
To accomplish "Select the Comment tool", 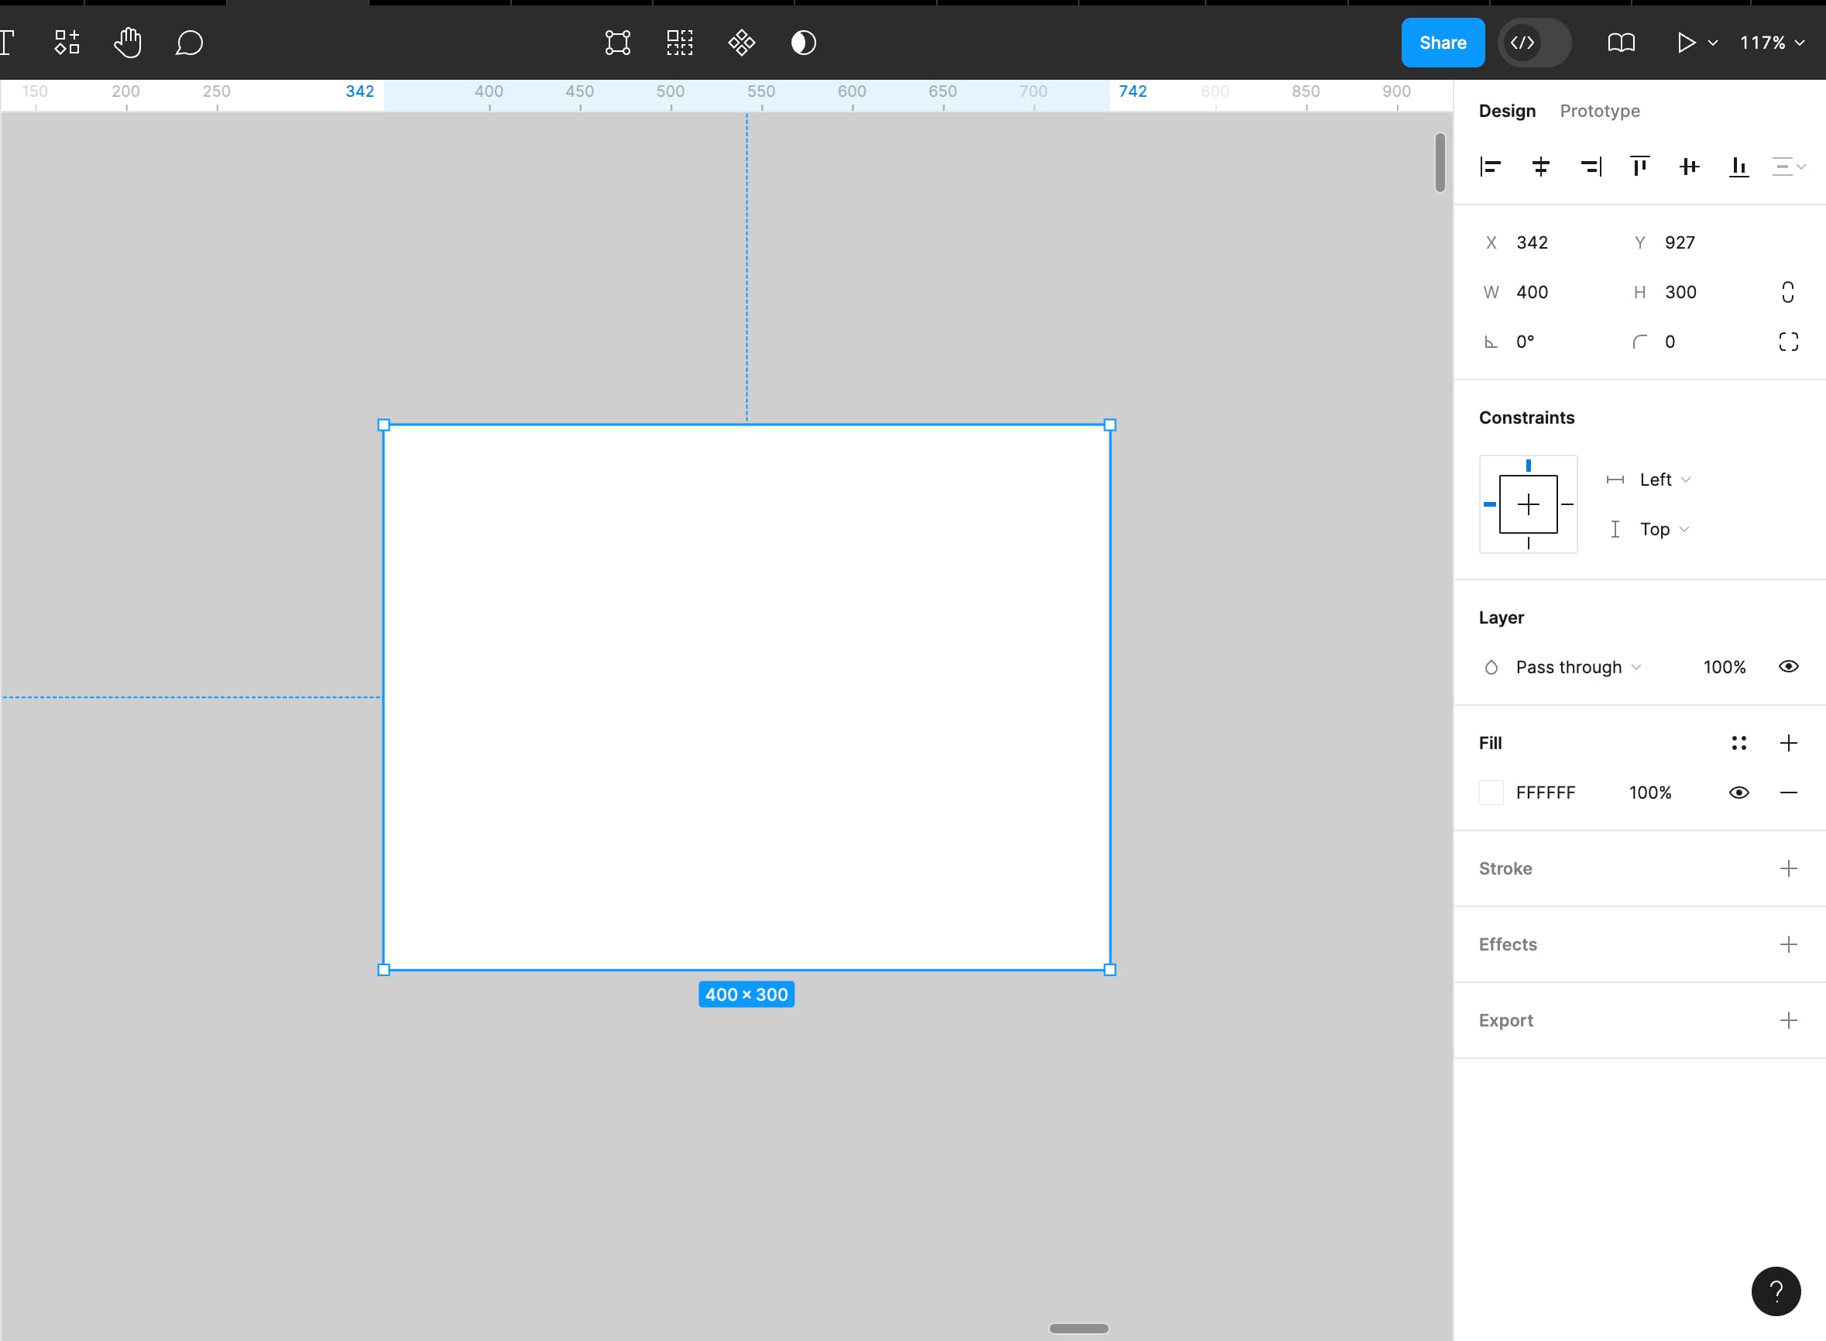I will click(x=189, y=42).
